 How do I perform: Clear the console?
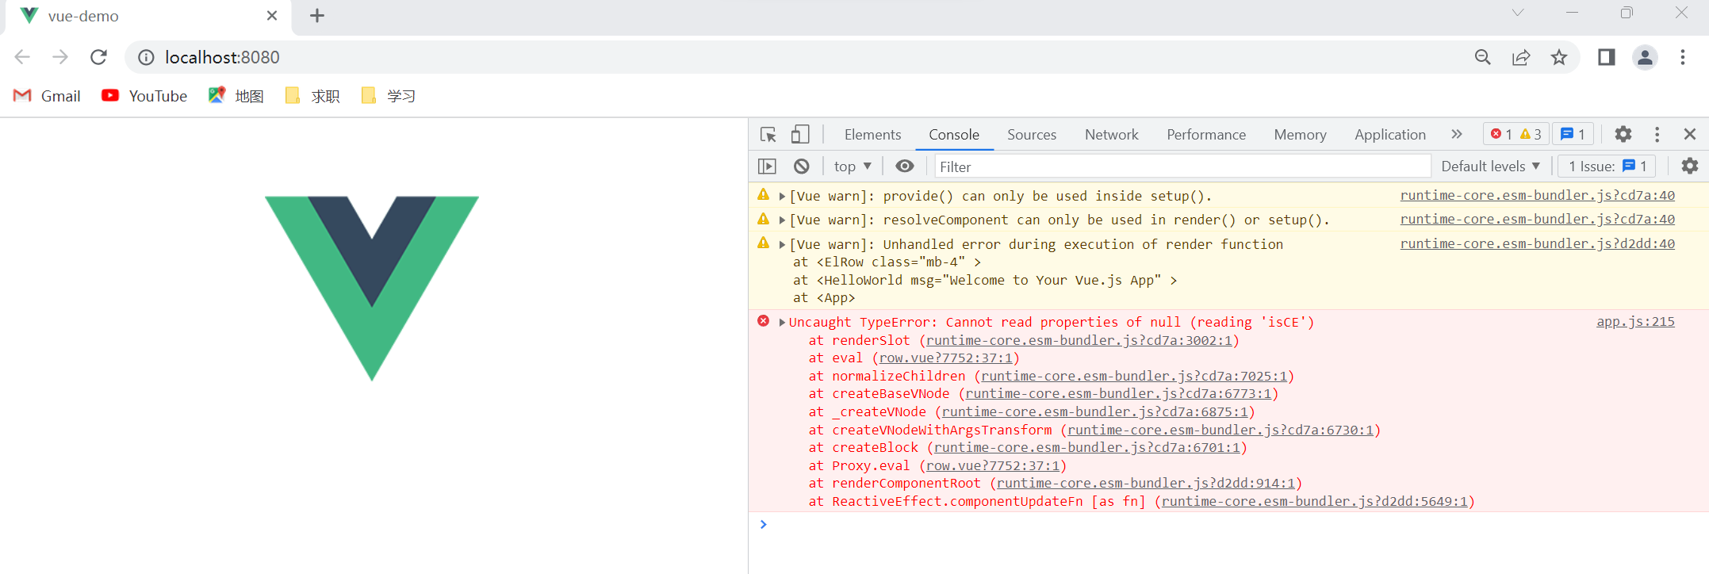click(x=802, y=166)
